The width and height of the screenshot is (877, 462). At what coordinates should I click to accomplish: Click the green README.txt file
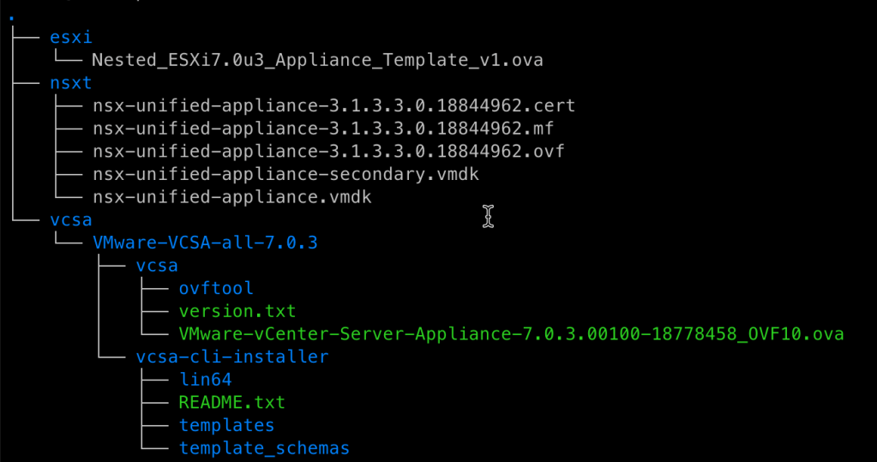(231, 402)
